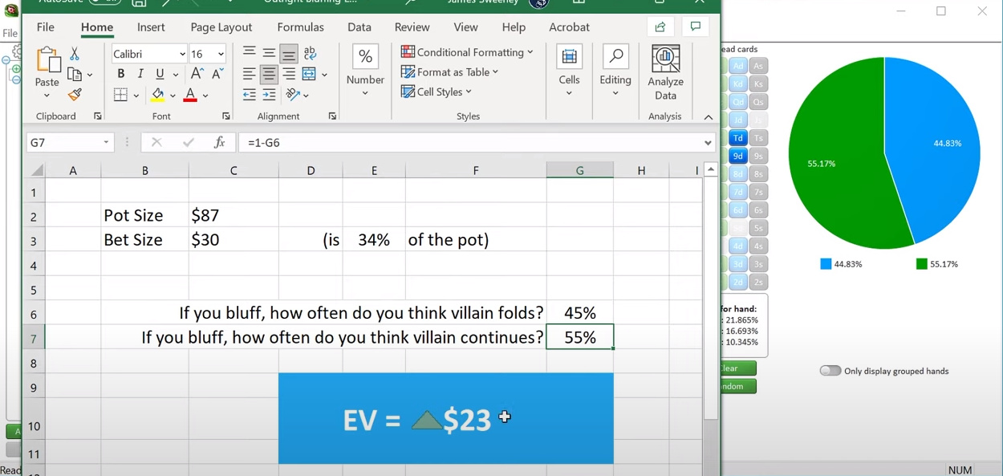Open the Formulas ribbon tab
The image size is (1003, 476).
300,27
